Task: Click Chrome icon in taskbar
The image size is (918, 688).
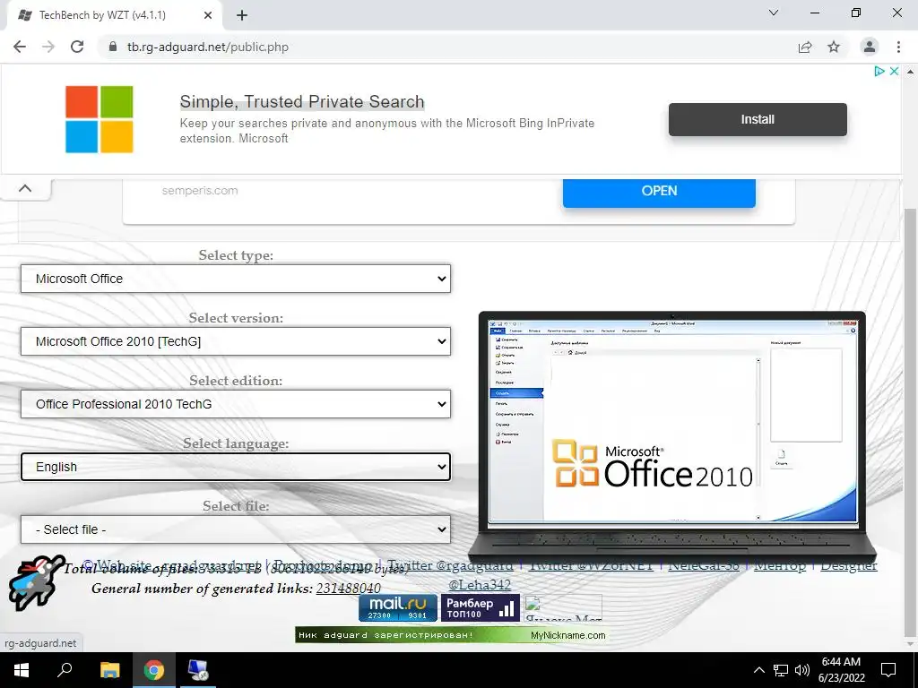Action: 154,670
